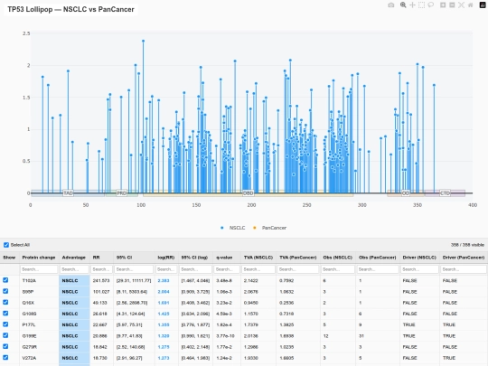Click the TVA value 2.1422
Viewport: 488px width, 366px height.
[x=251, y=280]
